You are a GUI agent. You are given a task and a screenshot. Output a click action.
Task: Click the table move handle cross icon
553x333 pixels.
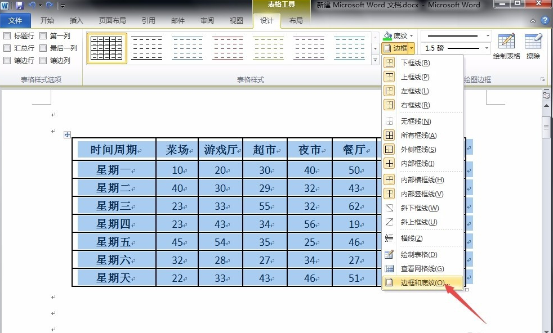67,134
